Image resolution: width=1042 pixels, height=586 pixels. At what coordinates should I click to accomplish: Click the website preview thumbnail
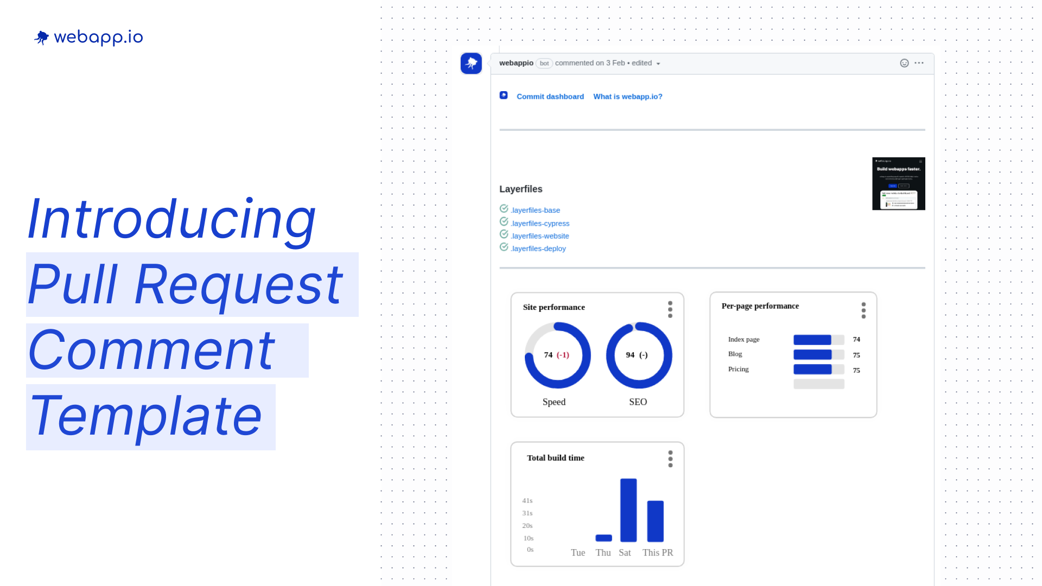tap(899, 183)
